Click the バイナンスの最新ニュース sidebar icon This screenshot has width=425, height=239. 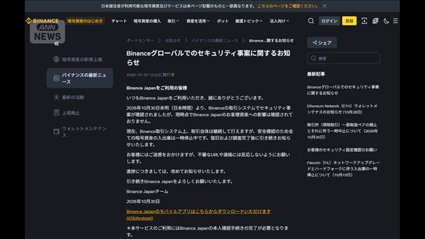(56, 78)
